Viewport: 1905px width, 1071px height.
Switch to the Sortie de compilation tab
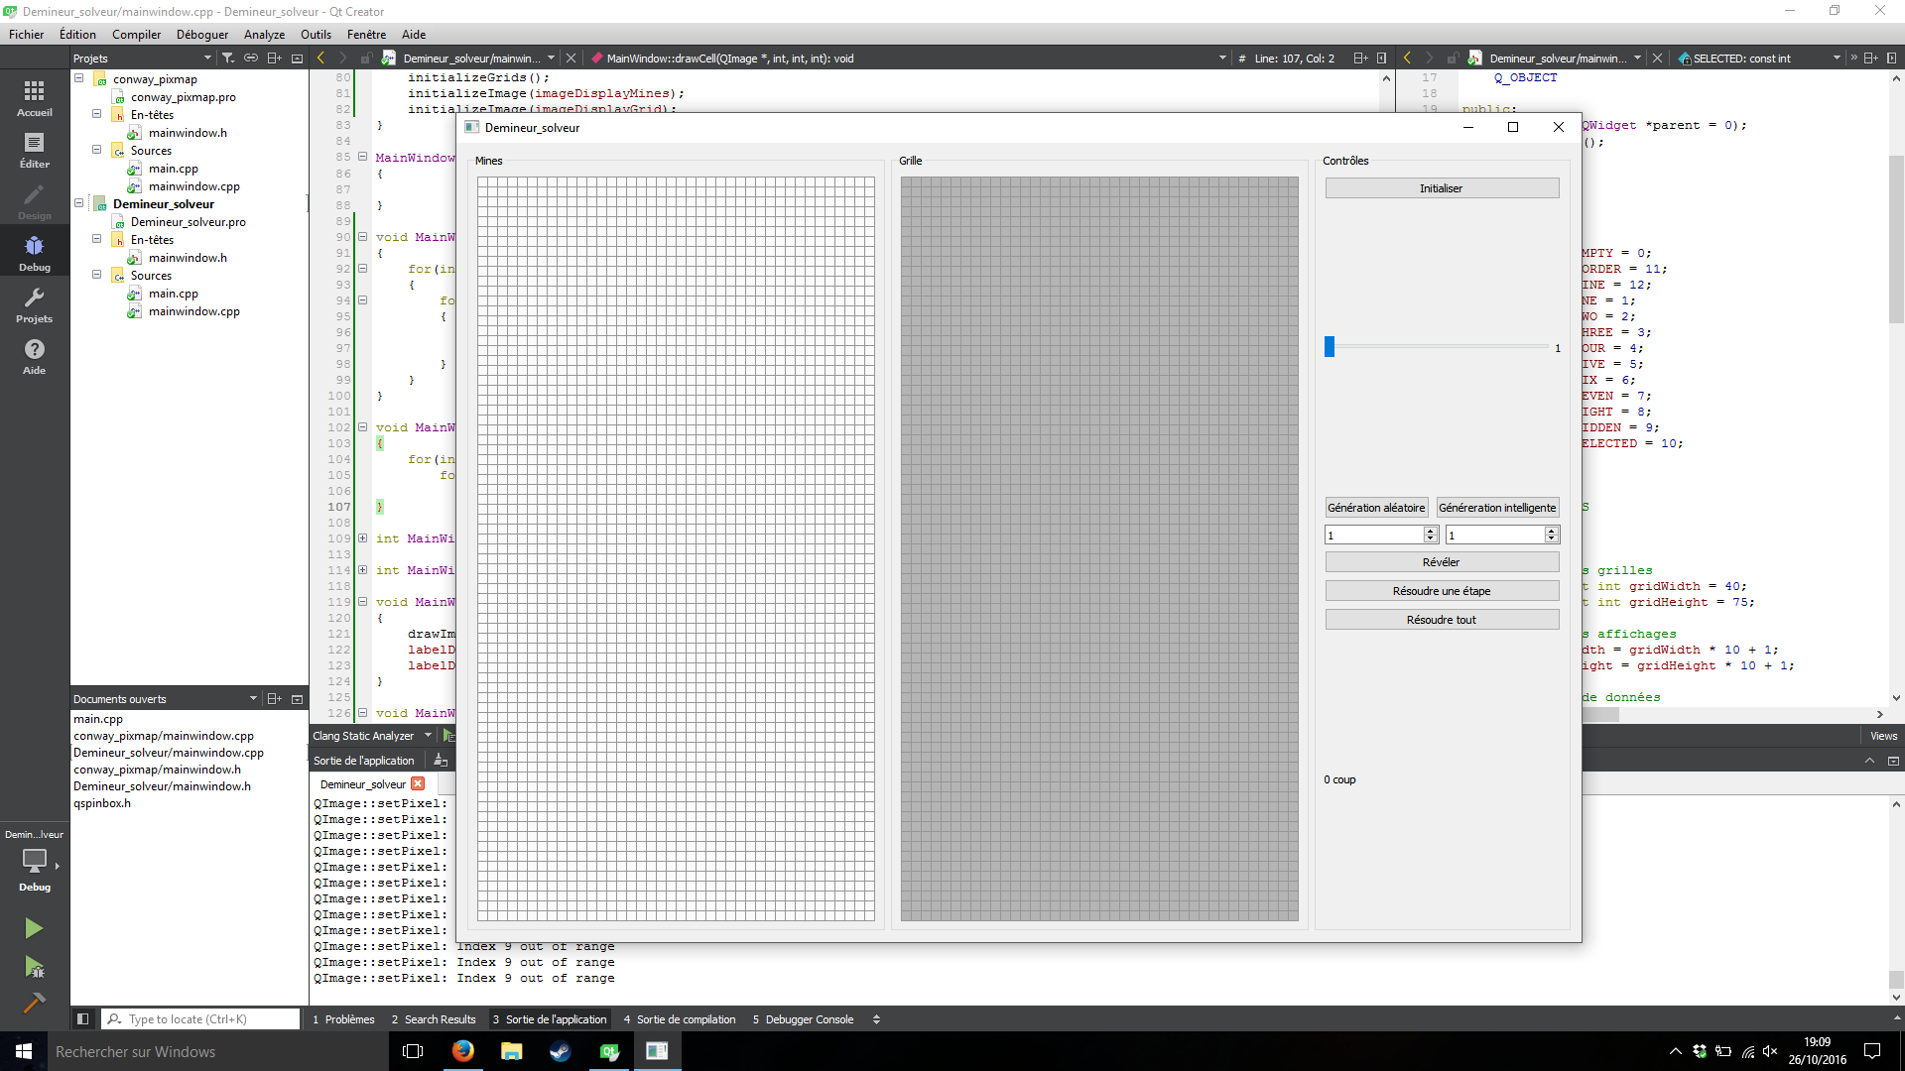click(x=686, y=1018)
